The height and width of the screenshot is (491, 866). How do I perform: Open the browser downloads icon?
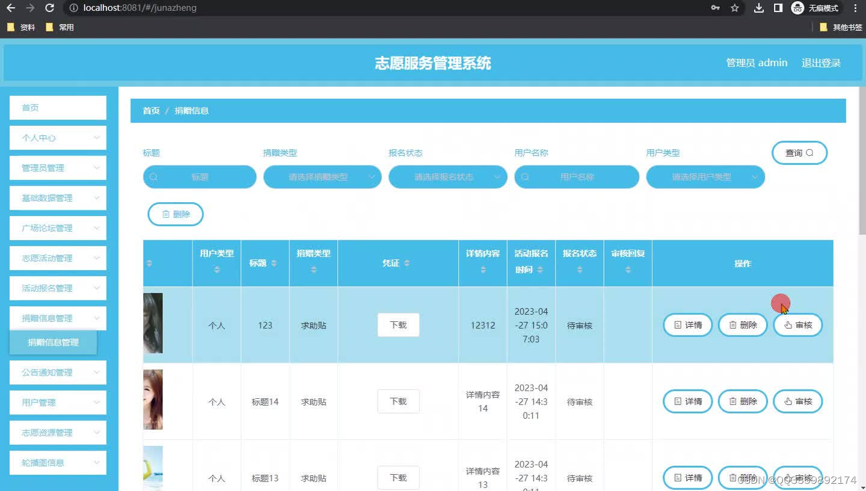(x=759, y=8)
